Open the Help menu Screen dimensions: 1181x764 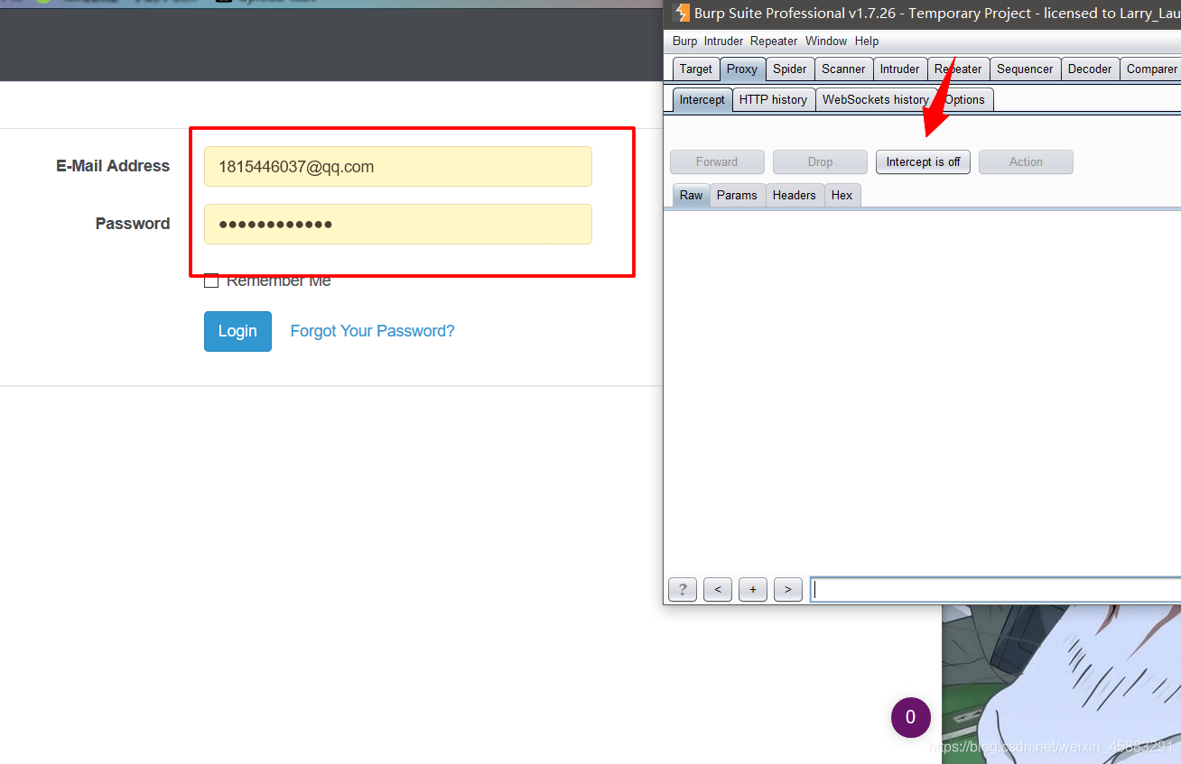point(867,41)
